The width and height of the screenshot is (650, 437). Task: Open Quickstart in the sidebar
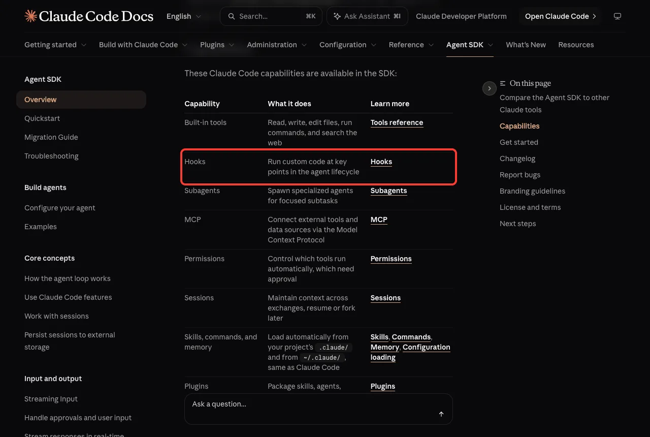pos(42,118)
